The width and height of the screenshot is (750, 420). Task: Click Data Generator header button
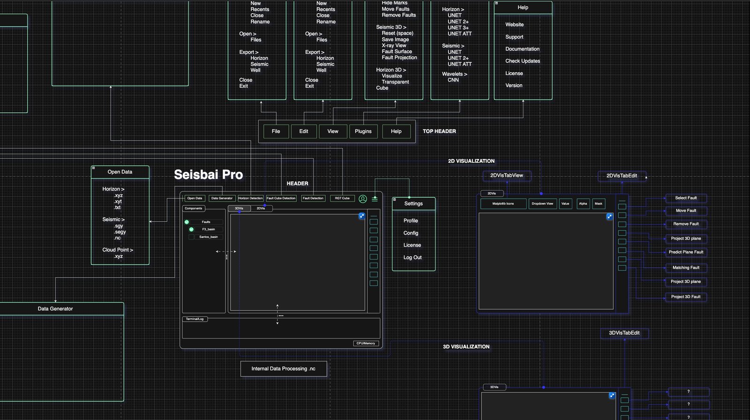[222, 198]
